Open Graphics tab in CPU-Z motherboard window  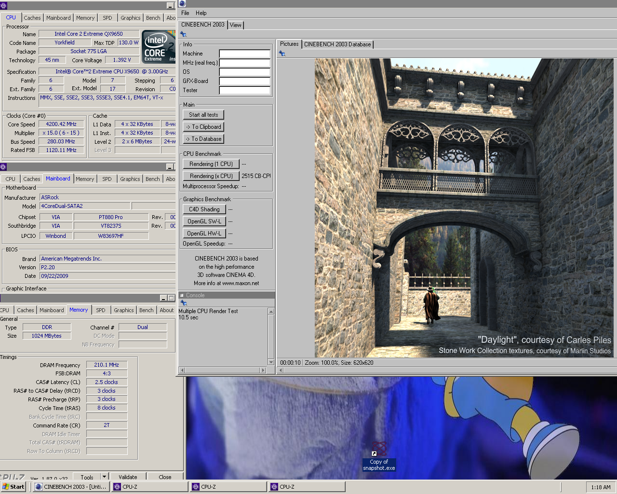pyautogui.click(x=130, y=179)
